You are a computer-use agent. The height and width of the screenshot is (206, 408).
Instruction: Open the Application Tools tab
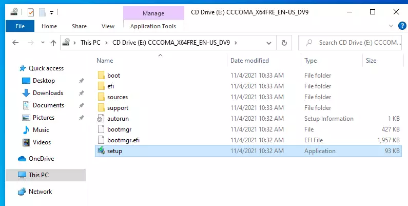point(153,26)
